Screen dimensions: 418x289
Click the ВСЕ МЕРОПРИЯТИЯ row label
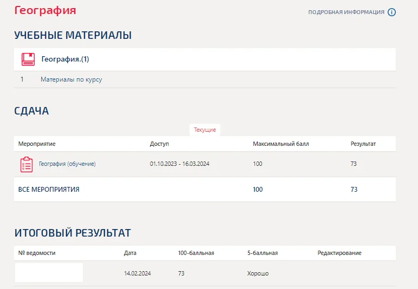[49, 190]
